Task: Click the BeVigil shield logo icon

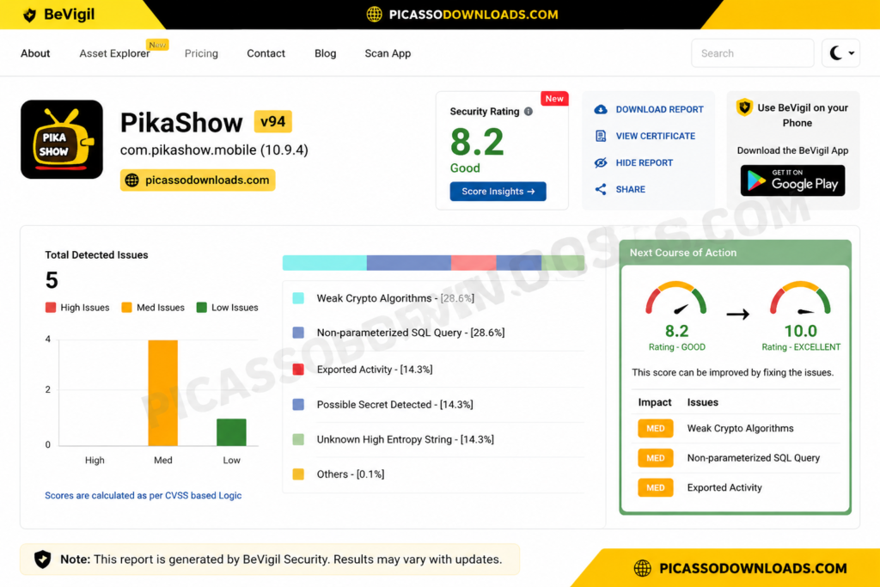Action: [30, 15]
